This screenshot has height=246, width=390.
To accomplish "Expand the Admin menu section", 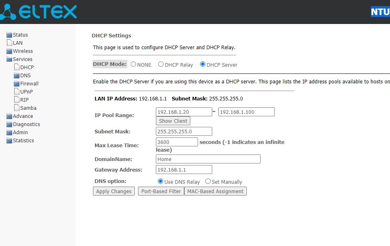I will pos(20,133).
